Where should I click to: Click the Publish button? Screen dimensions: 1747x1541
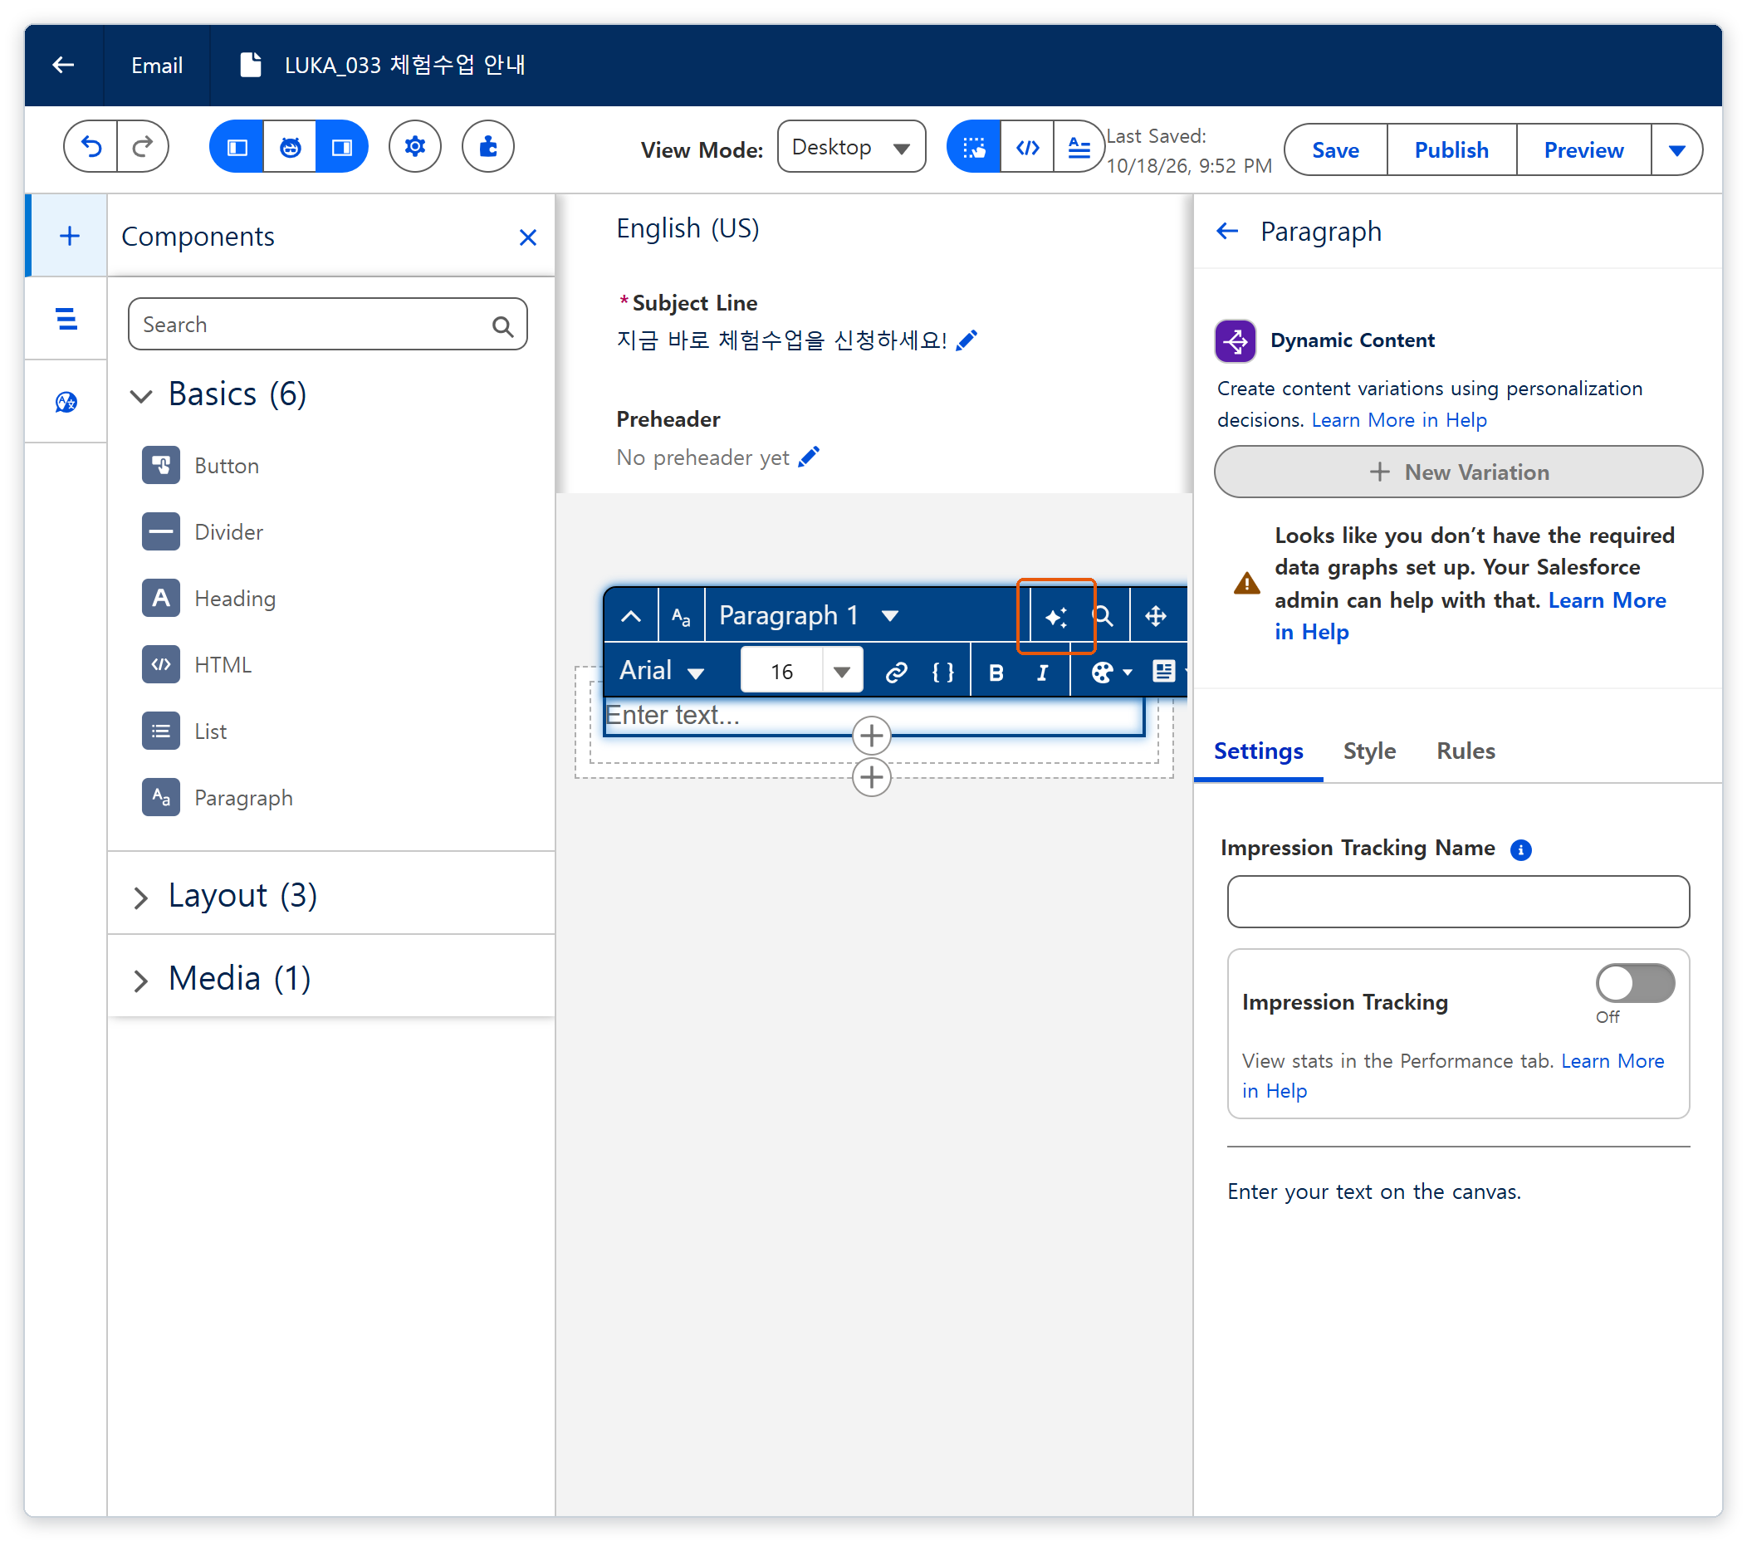coord(1451,149)
